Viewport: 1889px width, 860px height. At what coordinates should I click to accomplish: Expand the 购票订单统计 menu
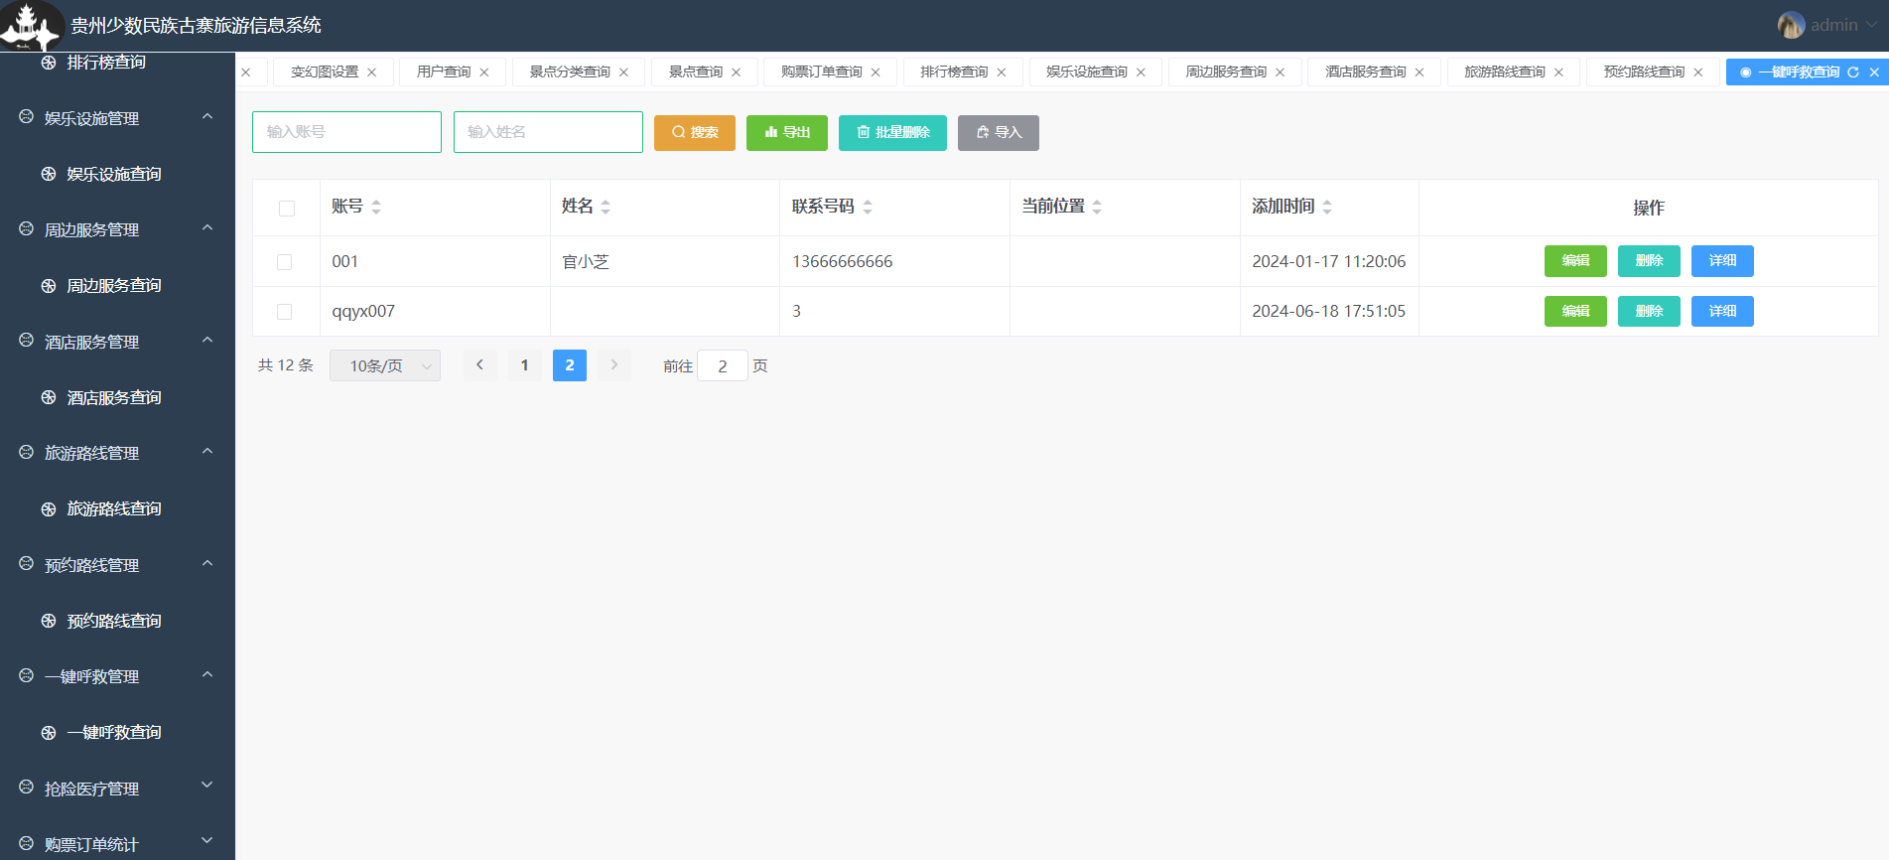coord(207,841)
